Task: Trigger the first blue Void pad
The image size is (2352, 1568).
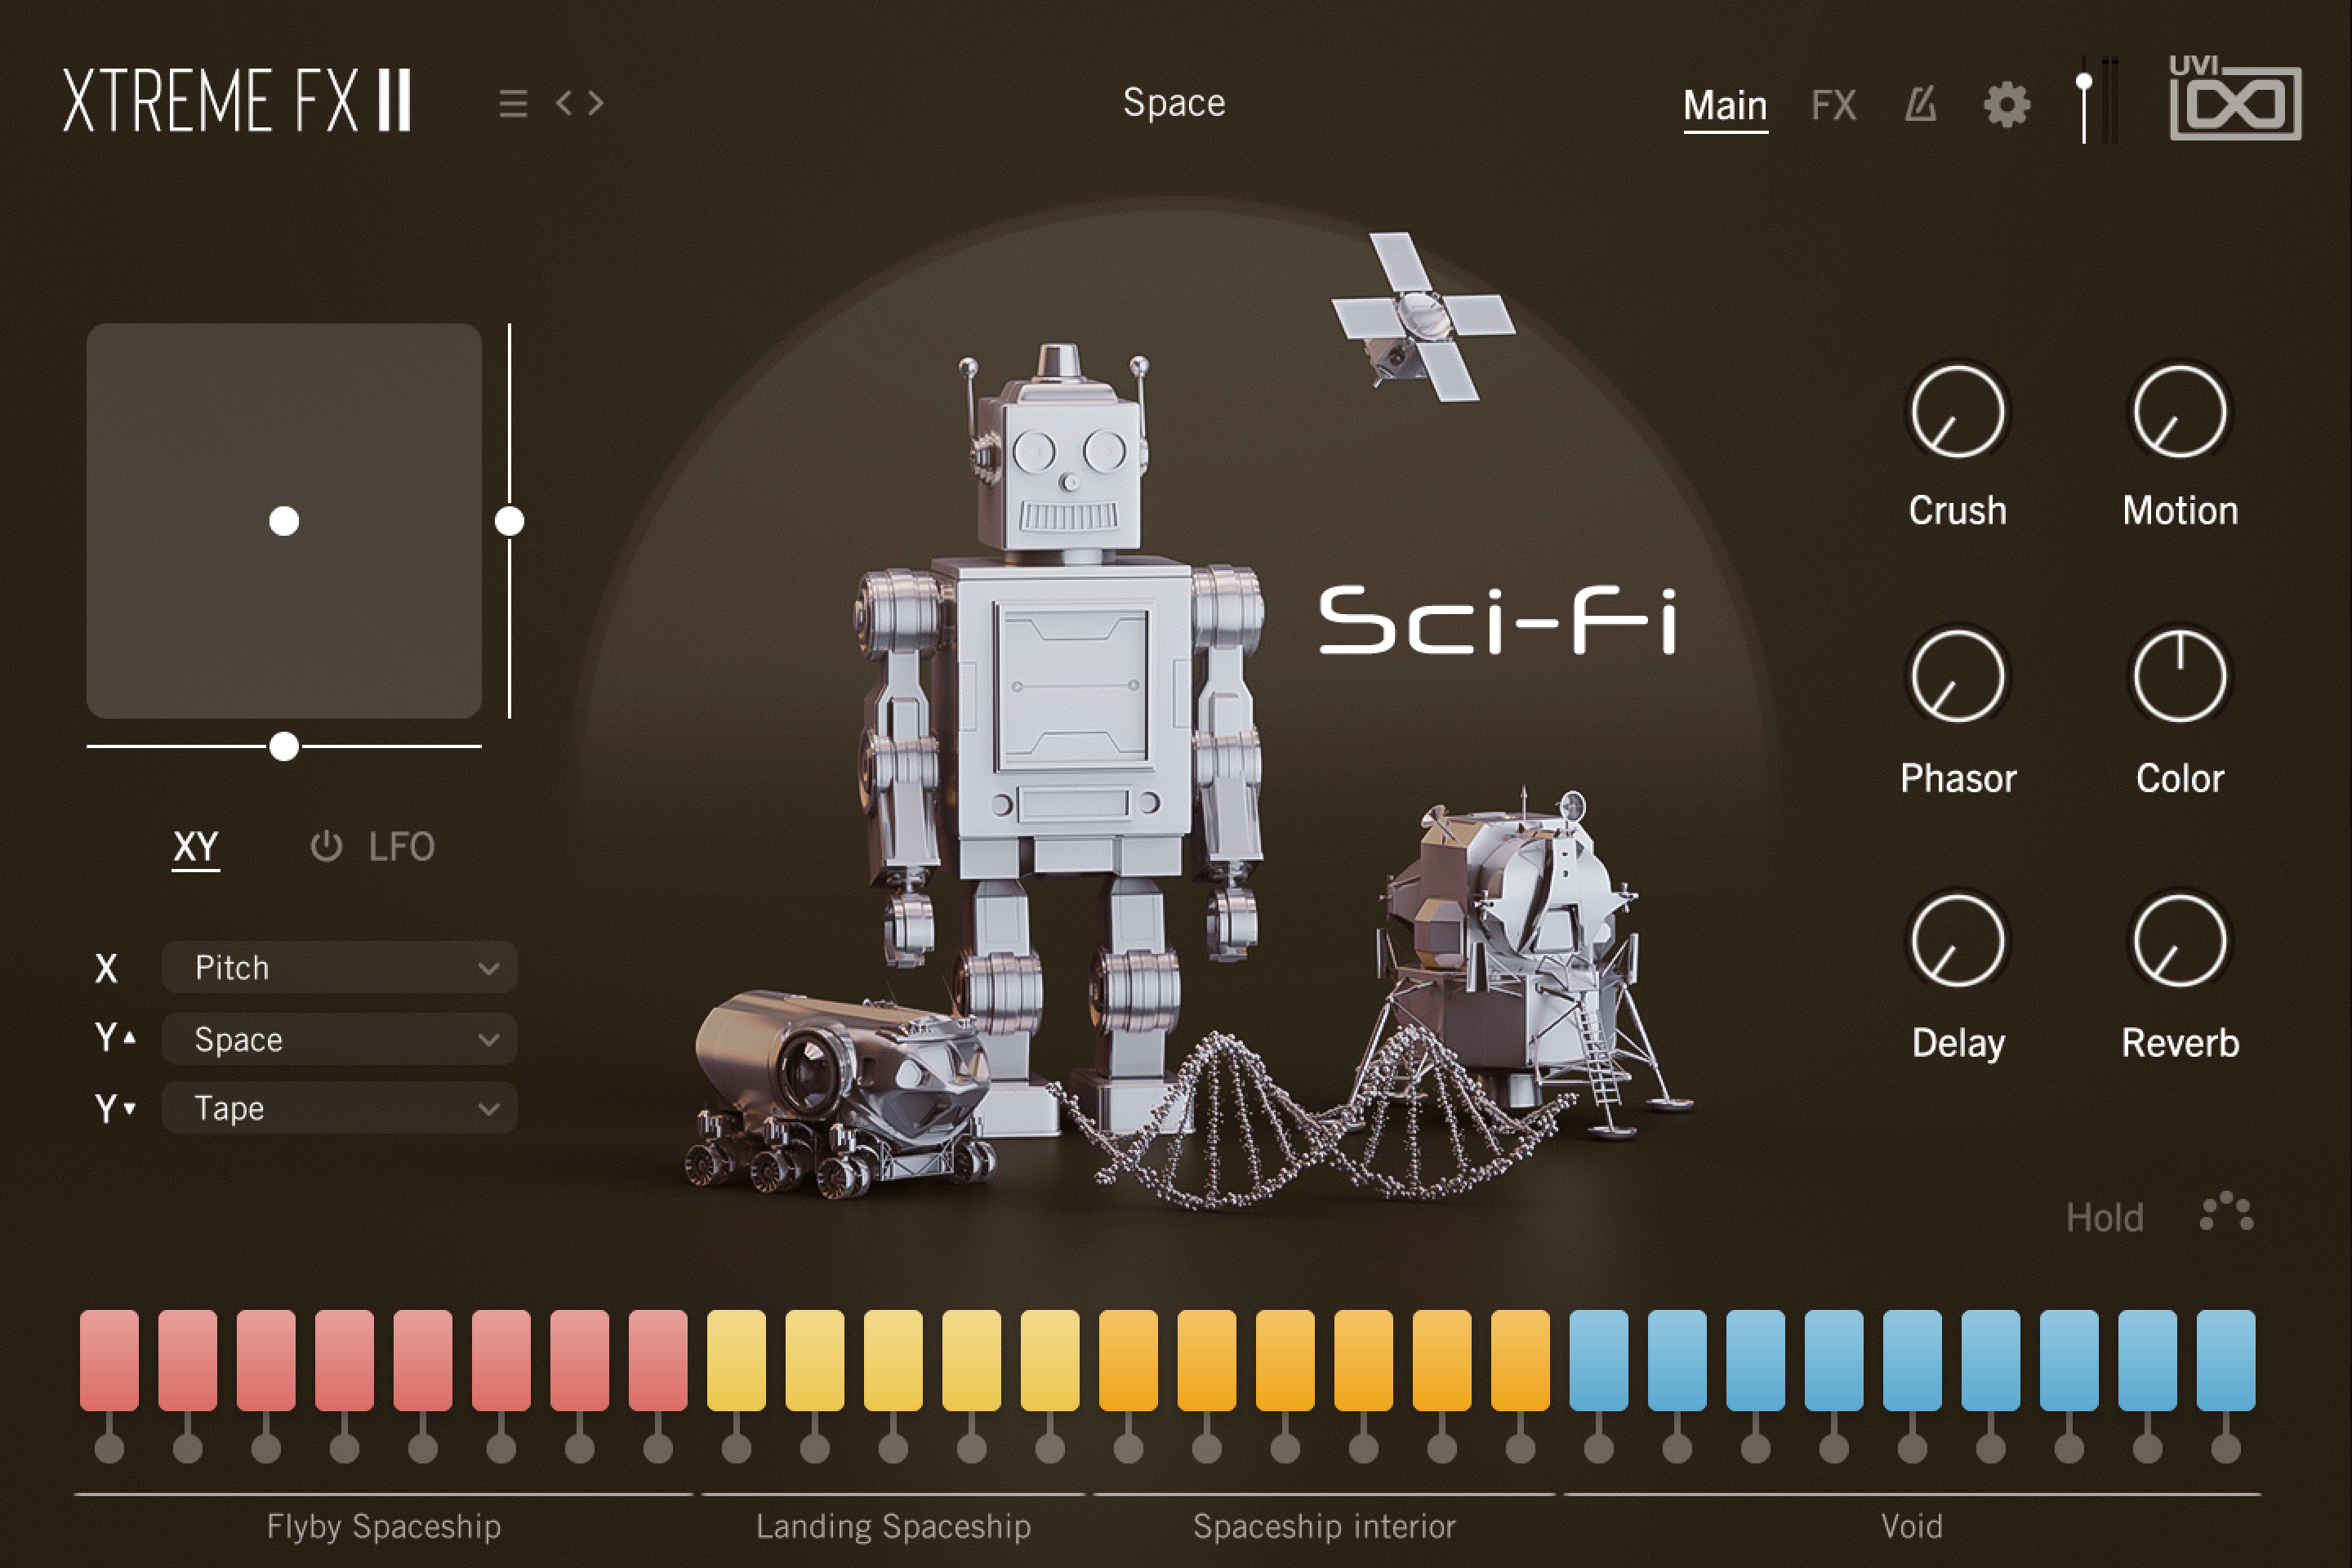Action: tap(1599, 1360)
